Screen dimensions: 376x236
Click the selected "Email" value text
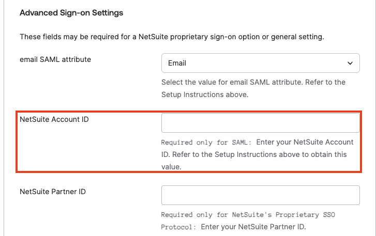177,63
